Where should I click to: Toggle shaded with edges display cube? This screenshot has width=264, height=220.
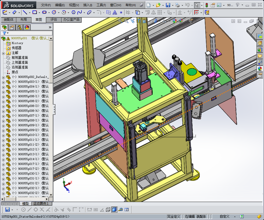click(114, 210)
